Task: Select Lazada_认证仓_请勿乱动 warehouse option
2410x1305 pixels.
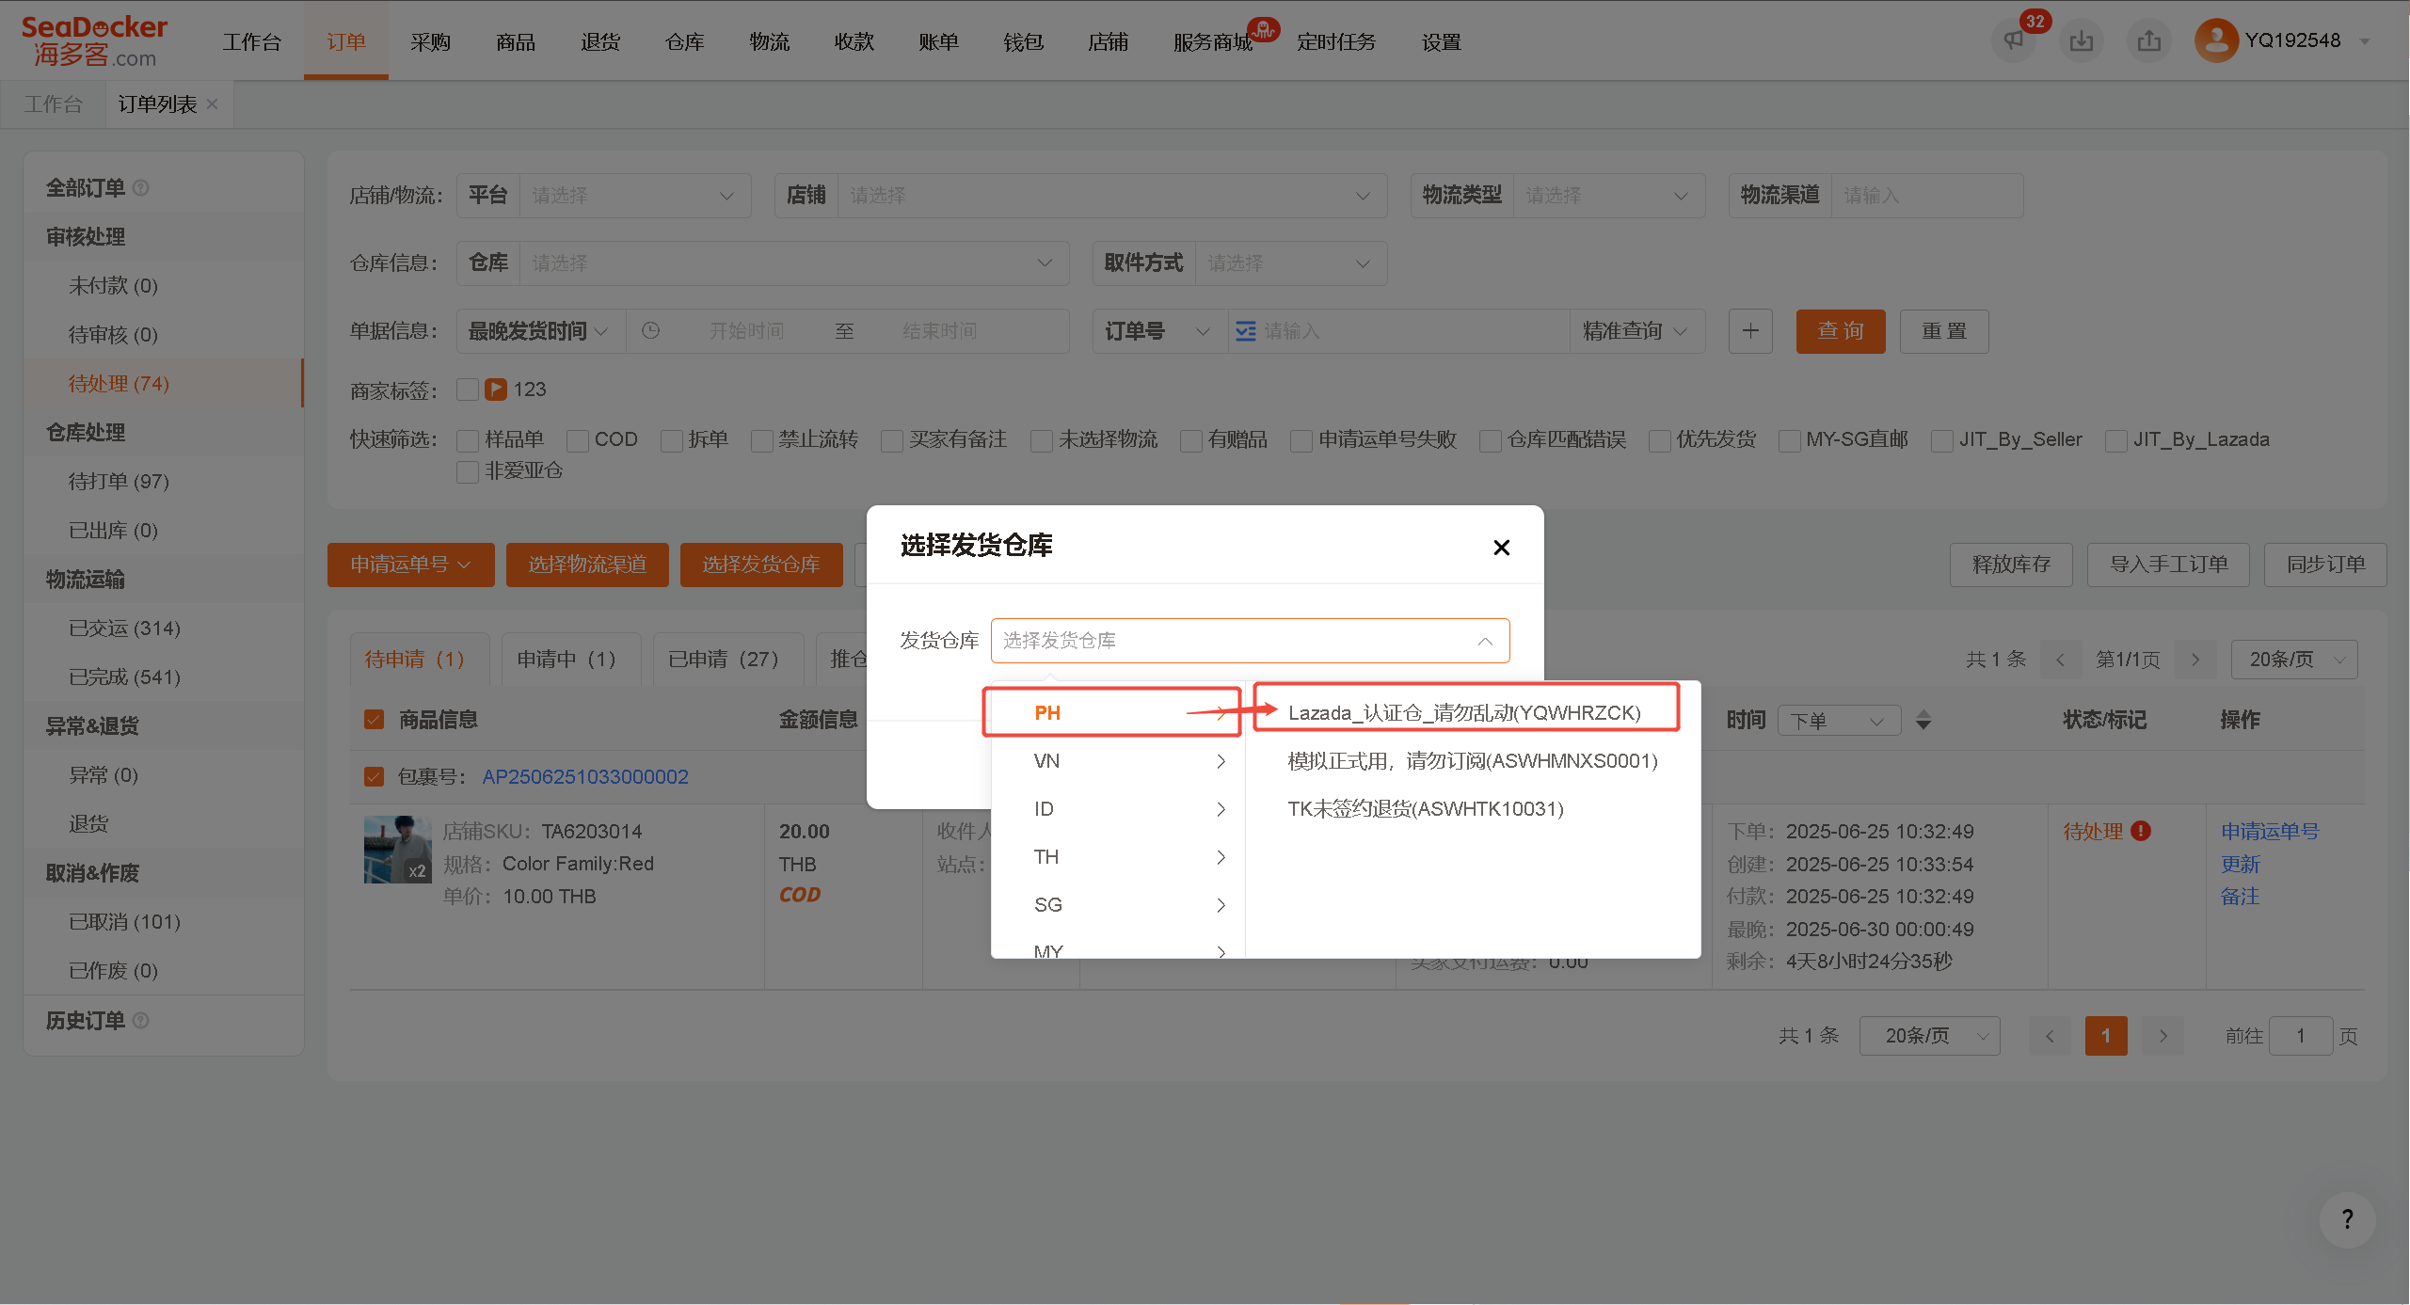Action: 1464,713
